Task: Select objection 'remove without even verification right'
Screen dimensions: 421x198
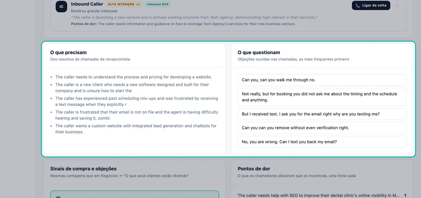Action: (322, 128)
